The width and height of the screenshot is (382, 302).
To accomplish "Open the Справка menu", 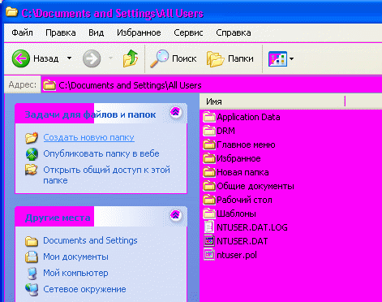I will pyautogui.click(x=234, y=32).
